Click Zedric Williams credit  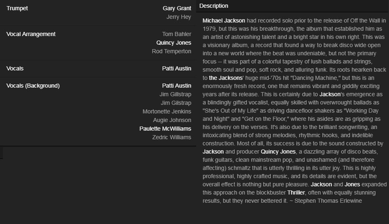click(x=172, y=137)
